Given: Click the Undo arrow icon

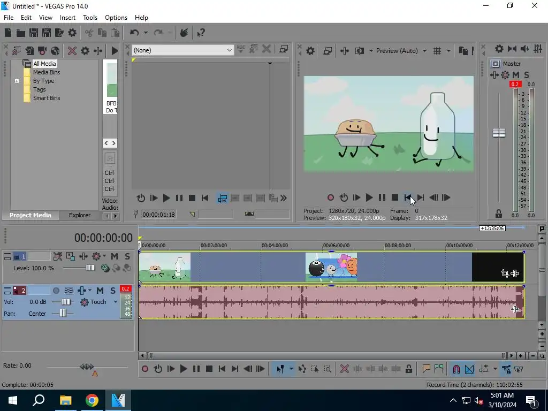Looking at the screenshot, I should [x=134, y=33].
